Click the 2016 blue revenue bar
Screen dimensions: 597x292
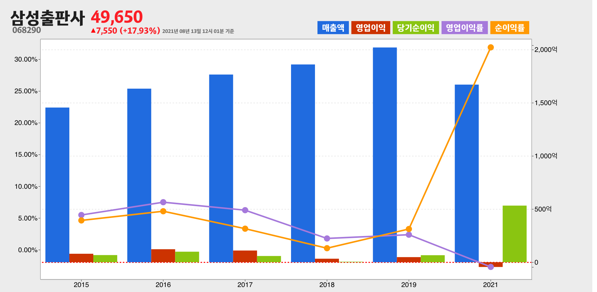point(139,175)
